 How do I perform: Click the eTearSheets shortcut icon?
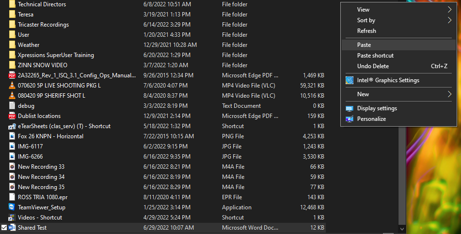[x=12, y=126]
